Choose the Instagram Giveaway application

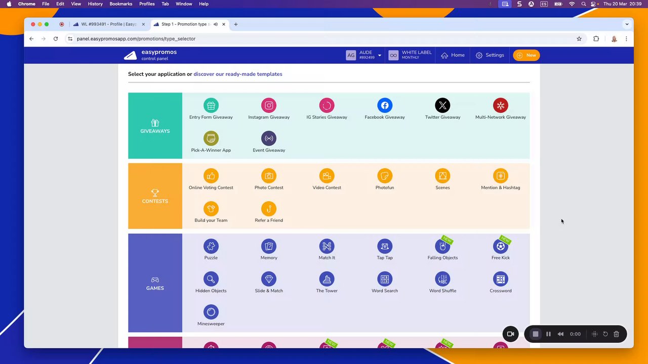269,110
